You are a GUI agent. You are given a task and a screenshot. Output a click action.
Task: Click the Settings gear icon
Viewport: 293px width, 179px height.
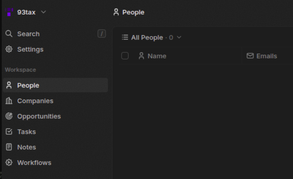[x=9, y=49]
